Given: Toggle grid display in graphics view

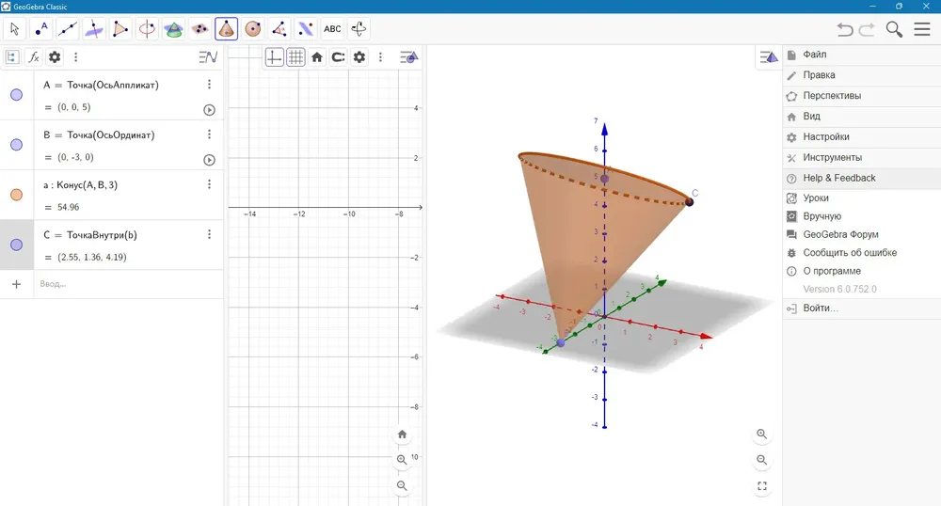Looking at the screenshot, I should (x=295, y=57).
